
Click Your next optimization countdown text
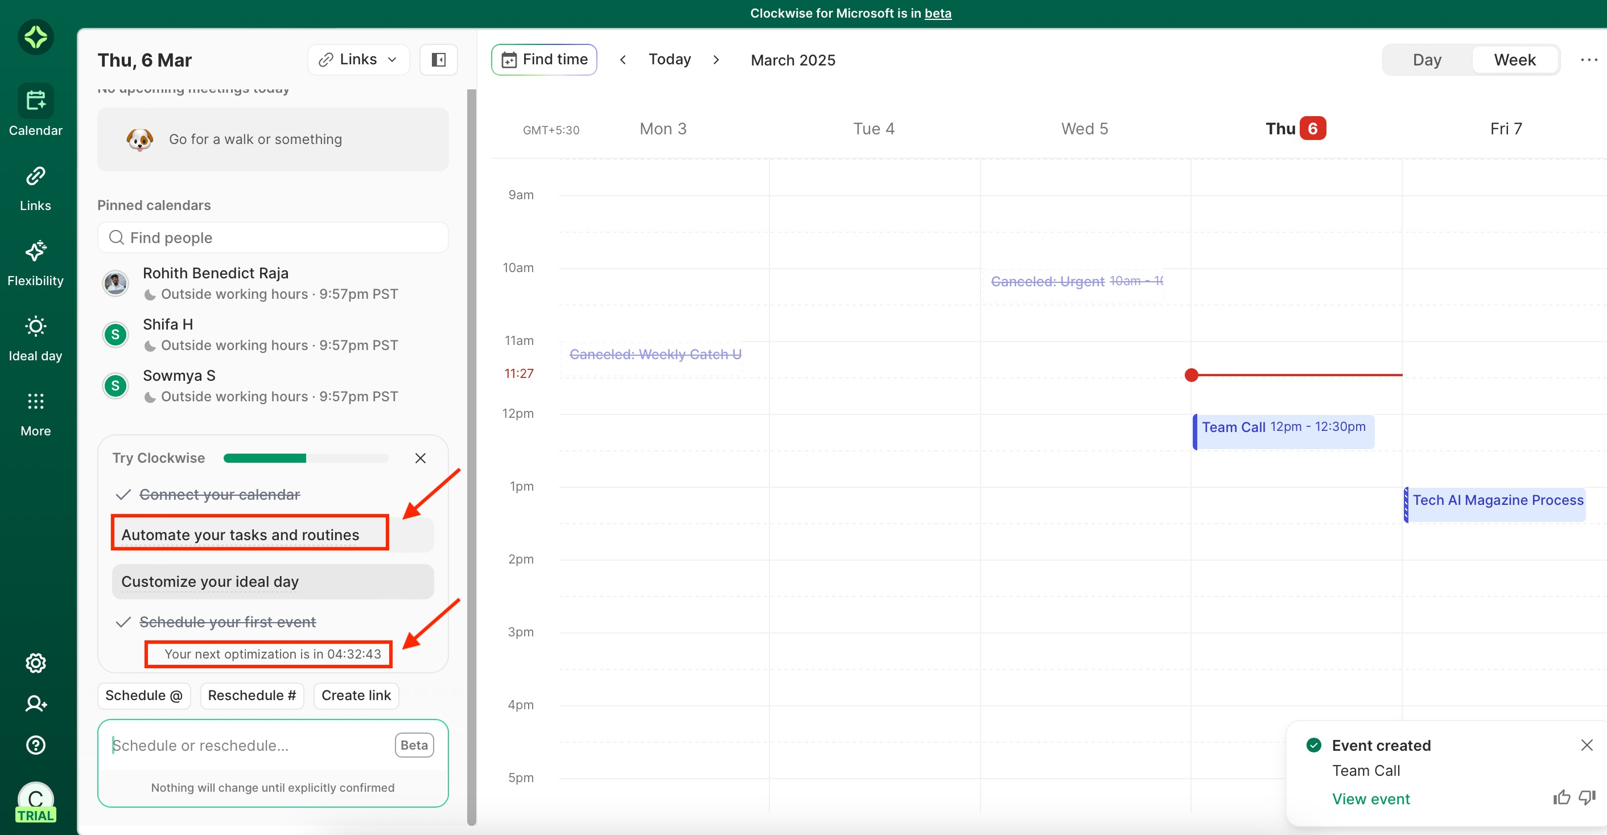pos(273,654)
